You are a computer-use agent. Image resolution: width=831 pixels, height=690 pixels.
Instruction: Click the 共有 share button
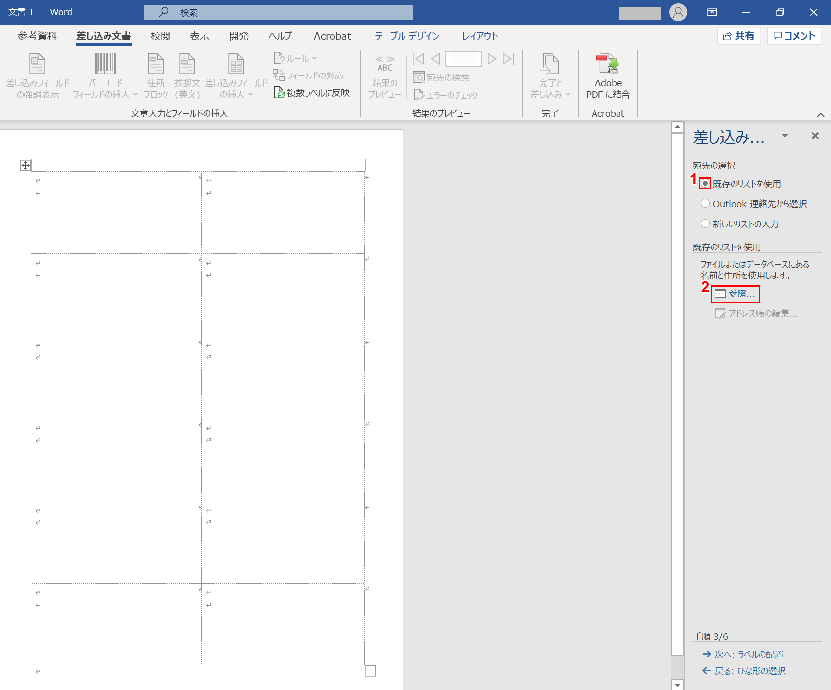tap(739, 36)
